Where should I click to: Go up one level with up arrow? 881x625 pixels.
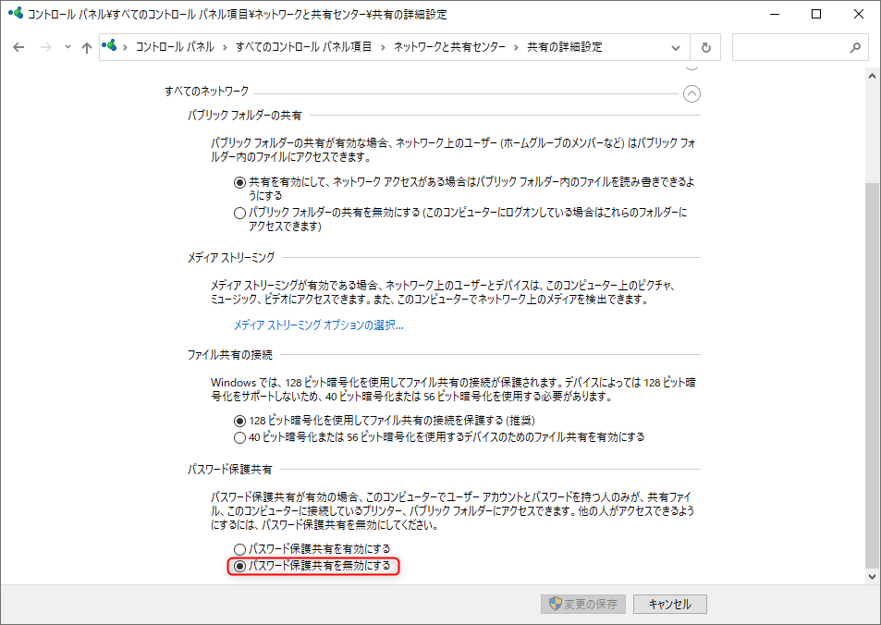[87, 48]
